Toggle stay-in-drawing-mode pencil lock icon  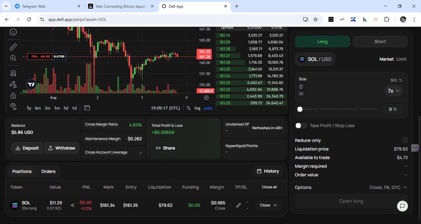pos(13,84)
